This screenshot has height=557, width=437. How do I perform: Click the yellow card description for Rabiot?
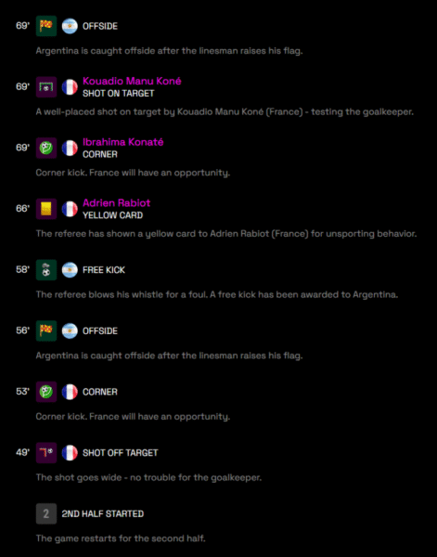[x=226, y=234]
